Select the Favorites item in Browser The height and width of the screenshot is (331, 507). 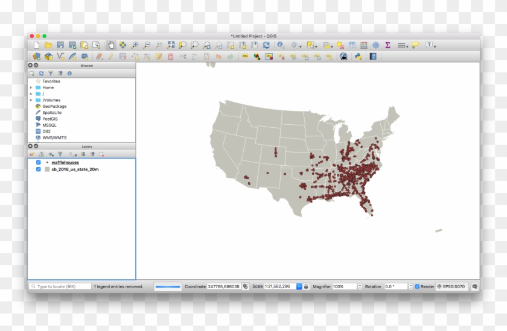tap(51, 81)
